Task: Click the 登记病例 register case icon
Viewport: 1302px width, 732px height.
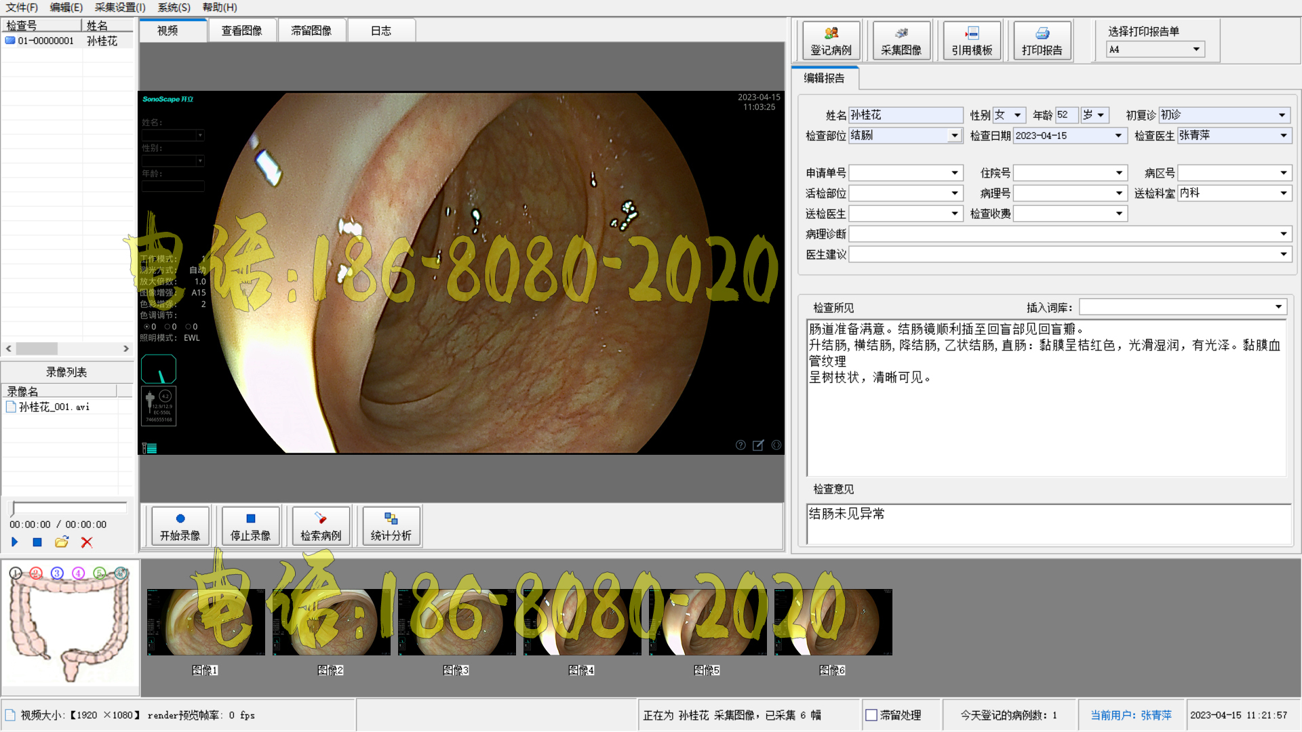Action: [831, 33]
